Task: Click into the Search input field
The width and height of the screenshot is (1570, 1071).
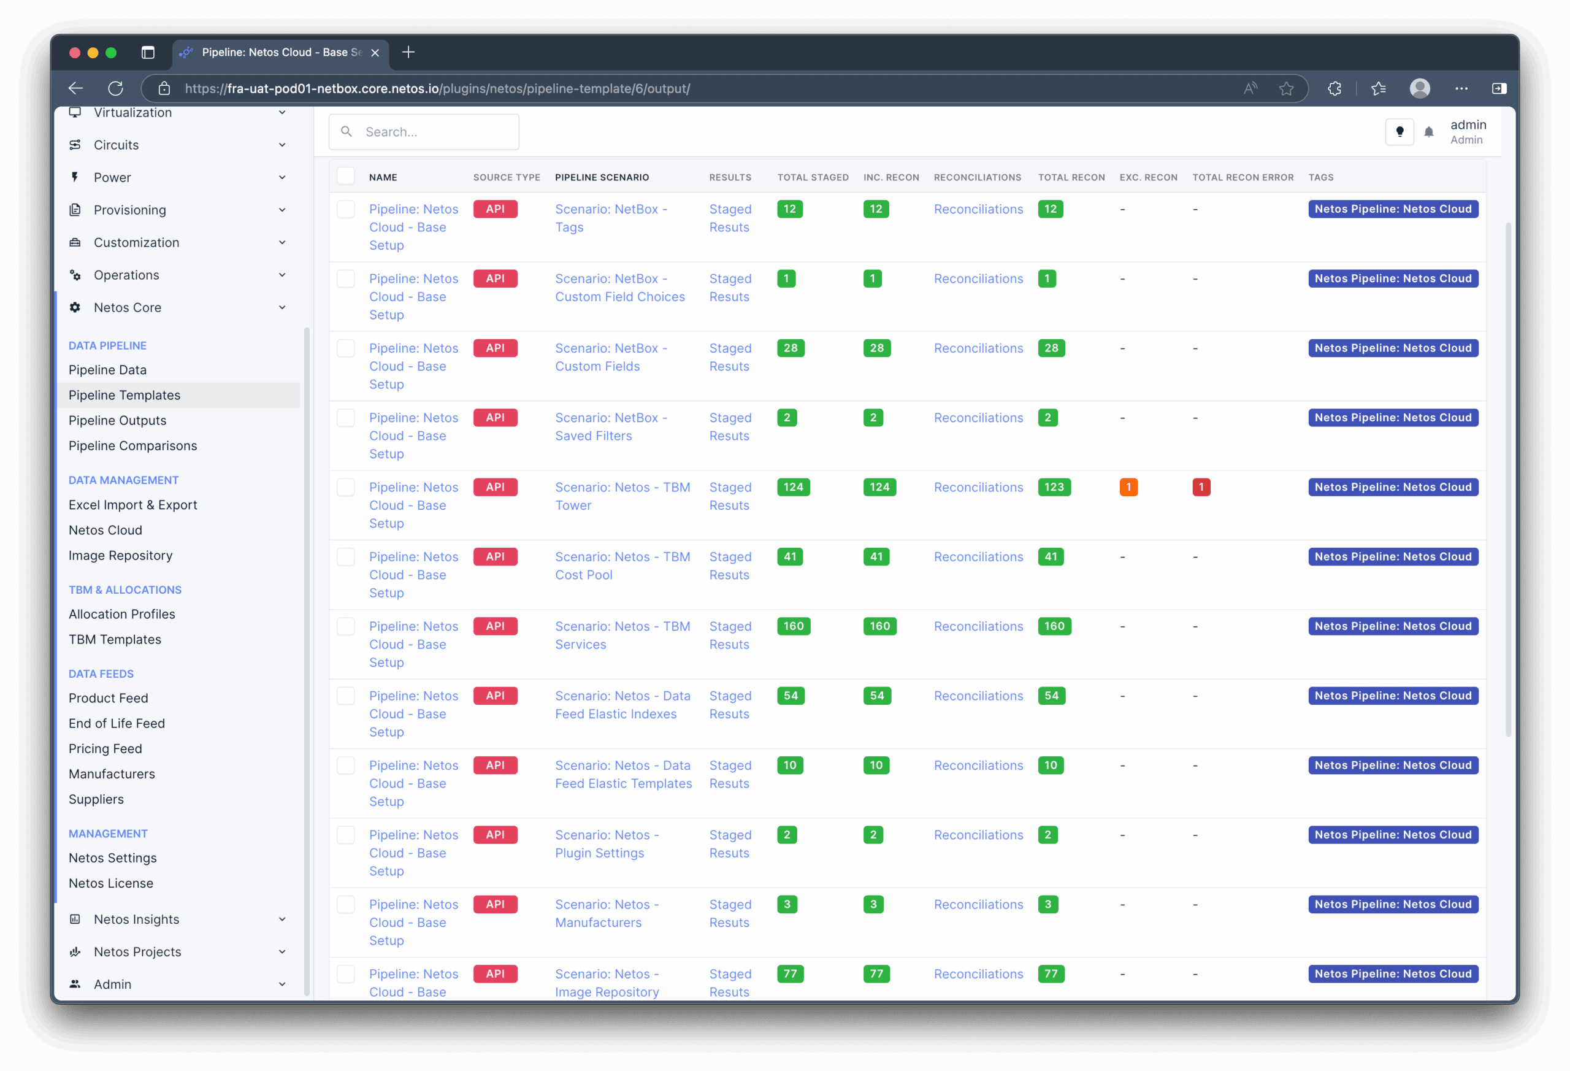Action: pos(424,132)
